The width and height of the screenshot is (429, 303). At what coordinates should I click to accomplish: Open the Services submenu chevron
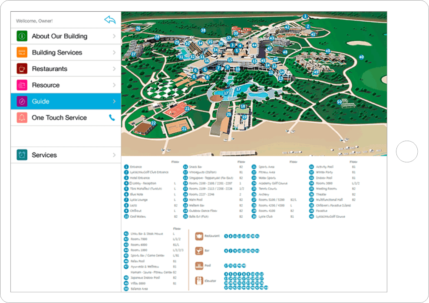click(114, 155)
